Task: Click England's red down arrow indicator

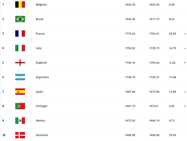Action: [185, 63]
